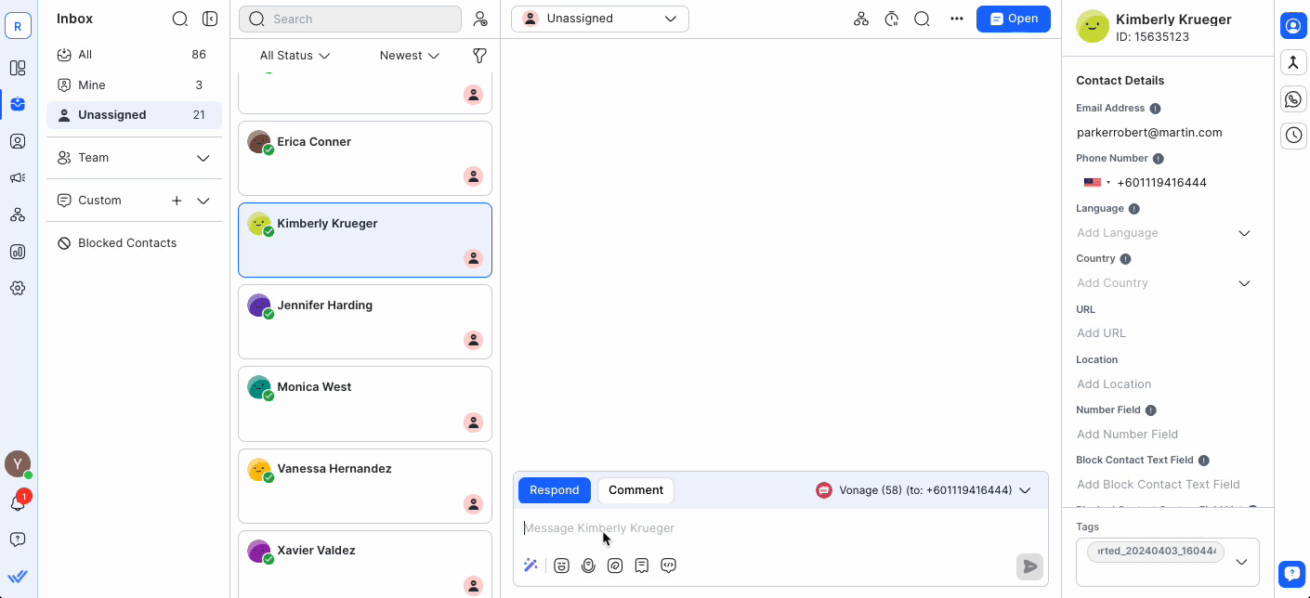This screenshot has width=1310, height=598.
Task: Open Jennifer Harding conversation
Action: (364, 321)
